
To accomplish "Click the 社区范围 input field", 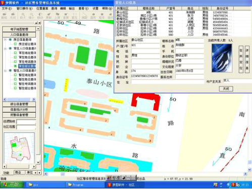I will (26, 127).
